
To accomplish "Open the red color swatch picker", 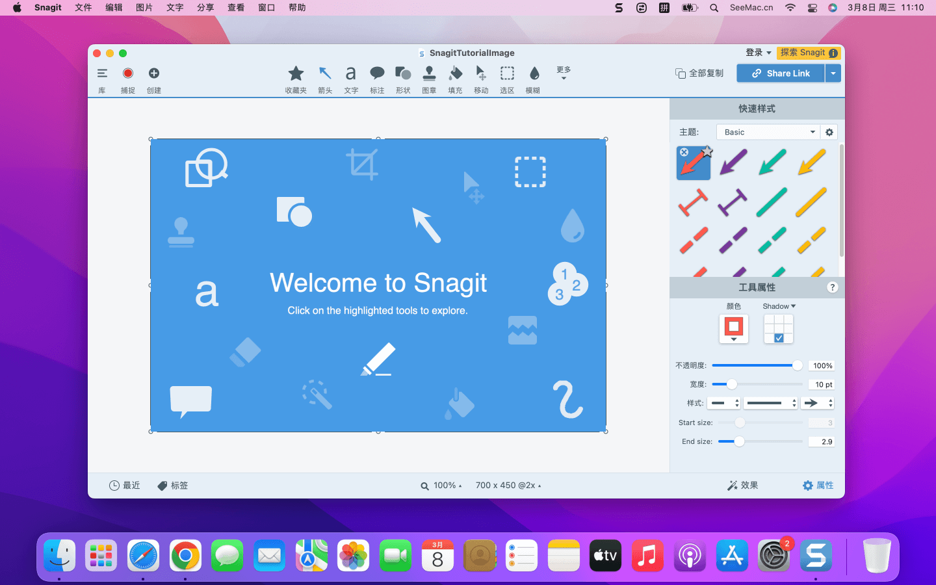I will click(734, 328).
